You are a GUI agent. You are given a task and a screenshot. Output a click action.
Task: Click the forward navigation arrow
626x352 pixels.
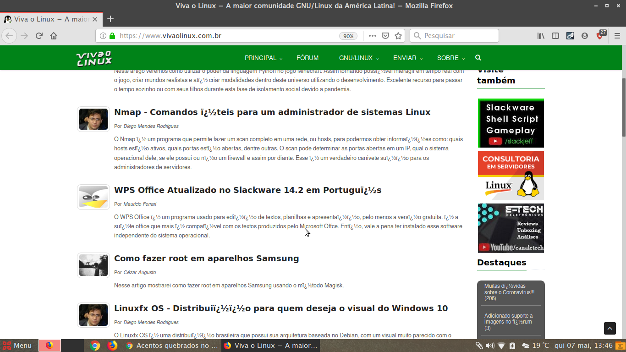point(24,36)
